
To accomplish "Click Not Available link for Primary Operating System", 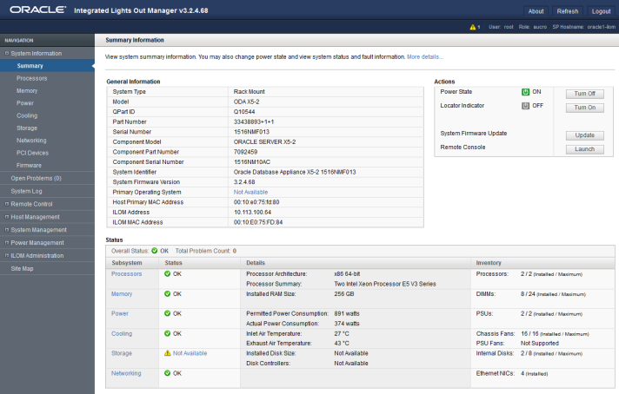I will (250, 193).
